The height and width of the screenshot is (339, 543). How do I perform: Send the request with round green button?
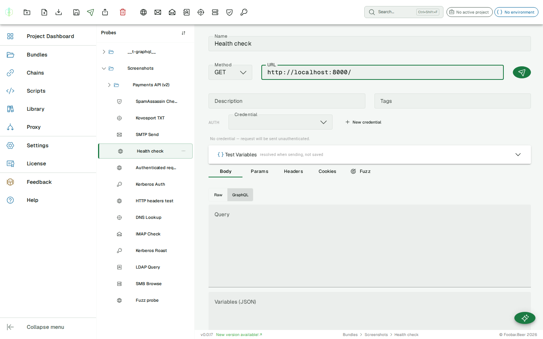click(x=522, y=72)
